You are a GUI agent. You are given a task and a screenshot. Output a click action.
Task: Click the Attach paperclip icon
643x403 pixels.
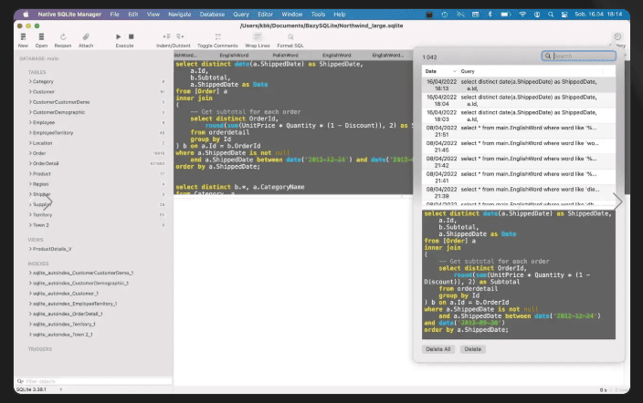tap(86, 36)
